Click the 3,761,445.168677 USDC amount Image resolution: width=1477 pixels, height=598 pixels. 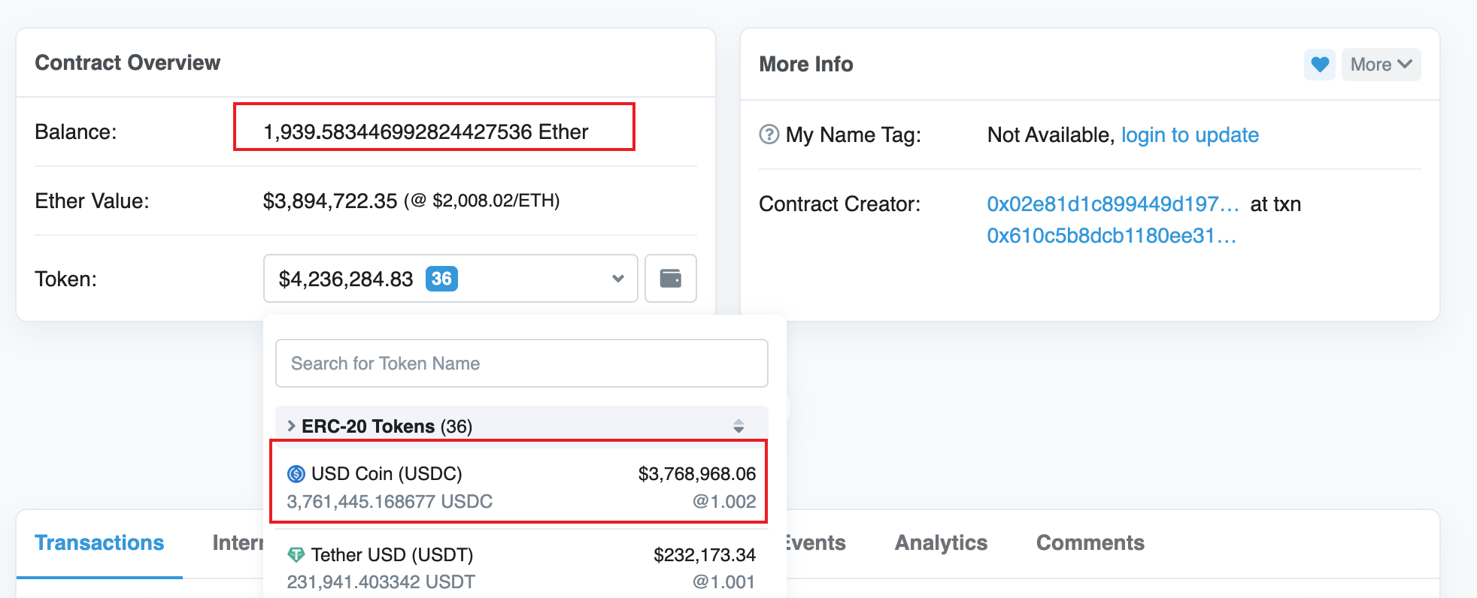coord(390,502)
